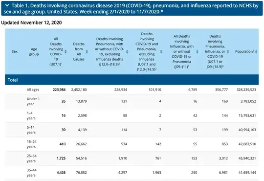The image size is (264, 181).
Task: Sort COVID-19 and Pneumonia column arrows
Action: pos(161,51)
